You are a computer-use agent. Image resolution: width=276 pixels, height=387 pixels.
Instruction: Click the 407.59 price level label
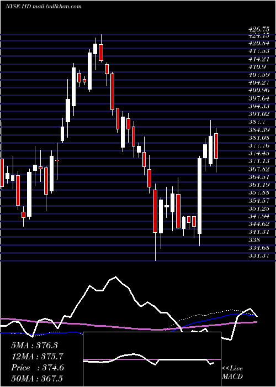259,75
